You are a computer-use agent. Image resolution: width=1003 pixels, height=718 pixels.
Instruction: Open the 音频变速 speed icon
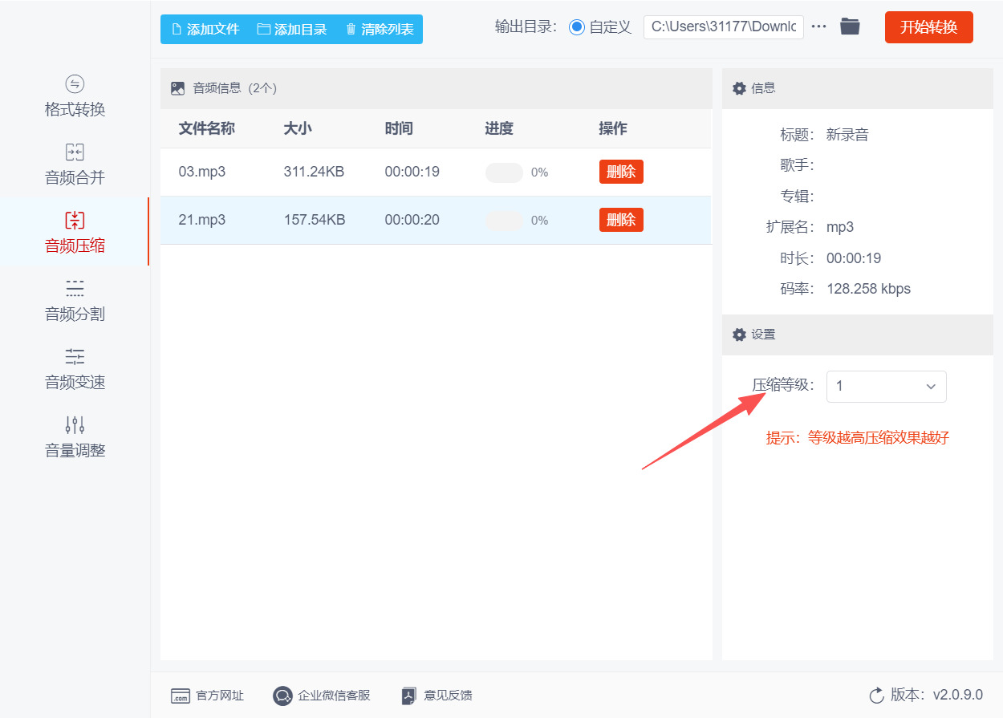point(75,357)
